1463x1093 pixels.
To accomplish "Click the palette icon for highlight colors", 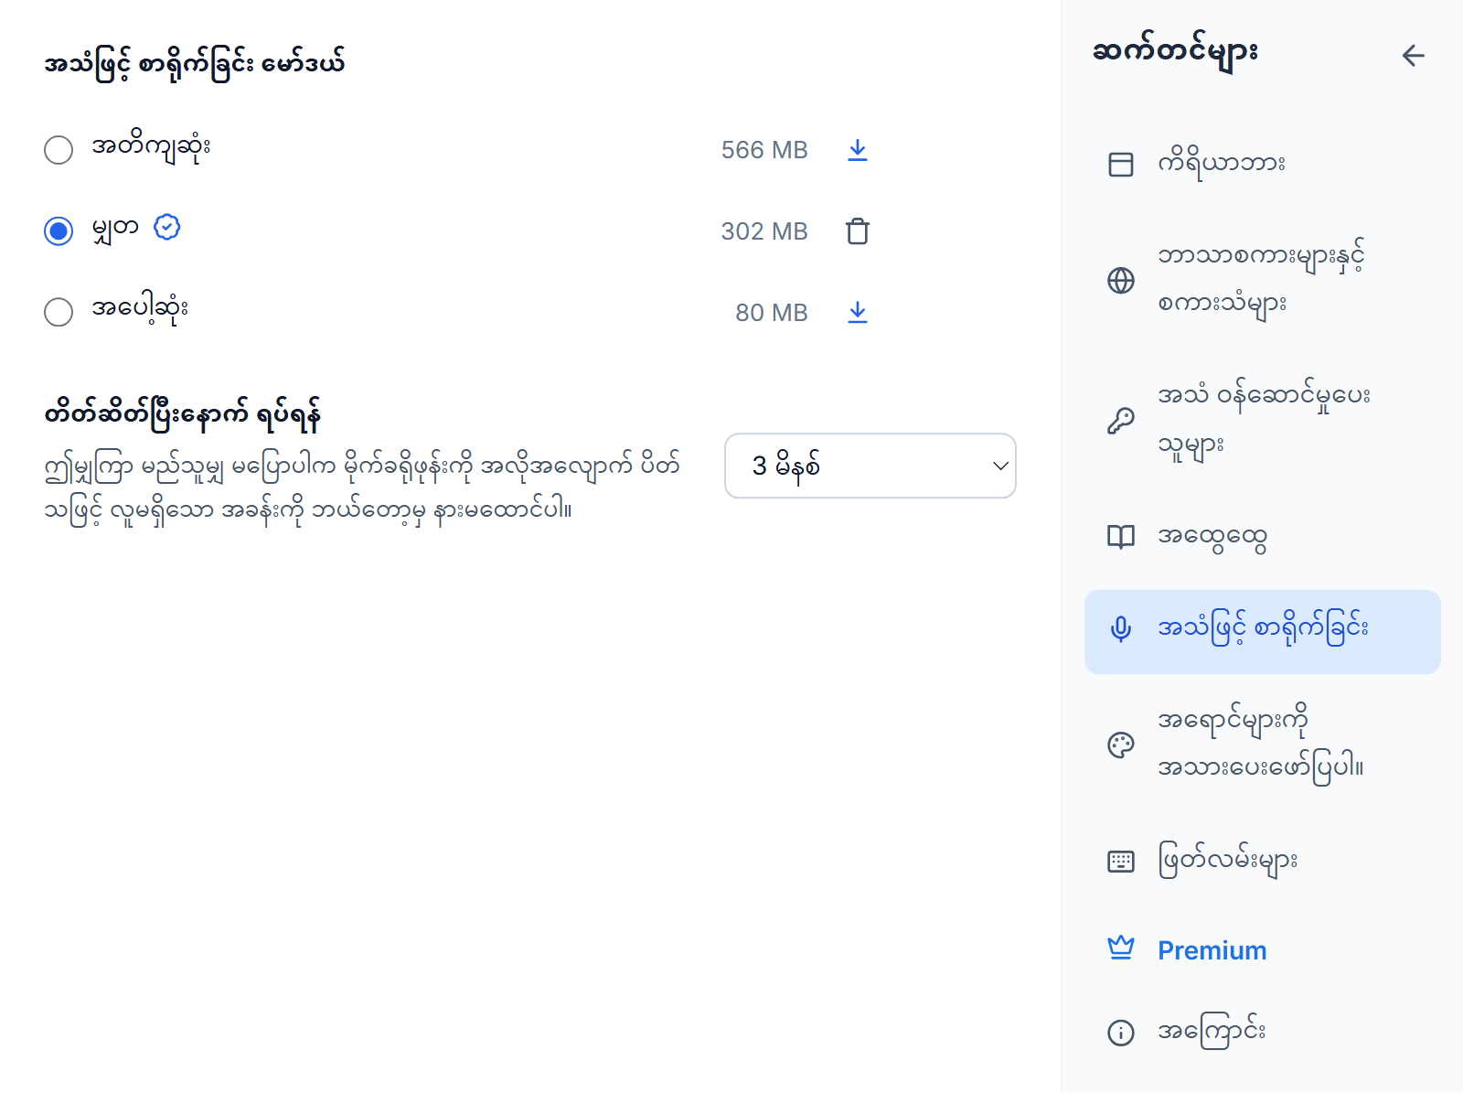I will 1120,745.
